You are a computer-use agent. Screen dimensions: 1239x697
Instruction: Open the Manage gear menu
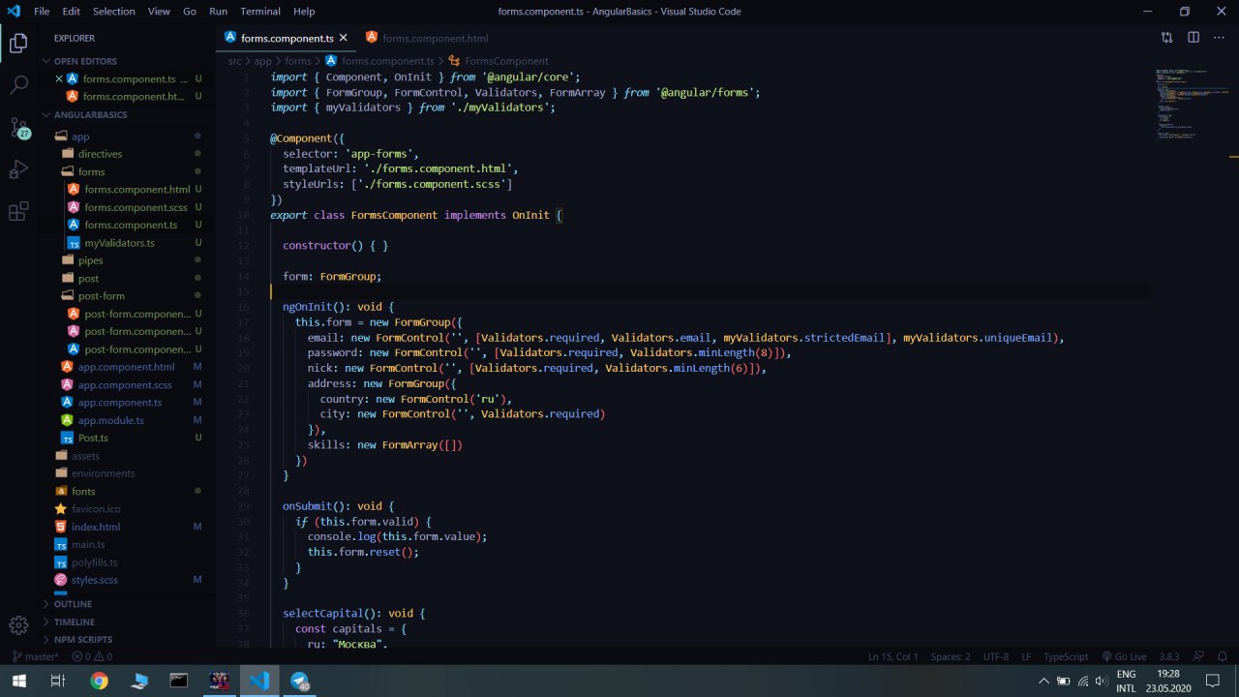click(18, 625)
